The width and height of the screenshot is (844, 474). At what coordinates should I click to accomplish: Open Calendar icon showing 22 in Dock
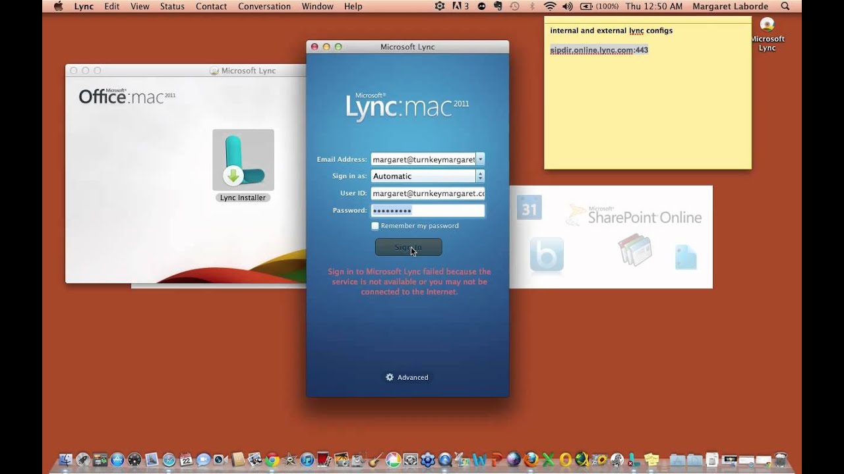point(186,460)
